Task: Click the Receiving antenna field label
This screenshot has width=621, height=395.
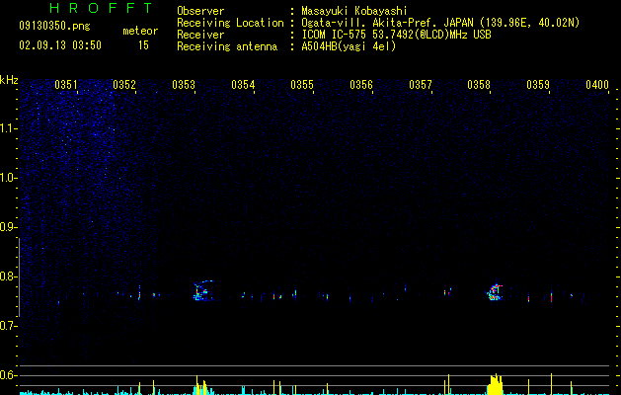Action: click(x=227, y=46)
